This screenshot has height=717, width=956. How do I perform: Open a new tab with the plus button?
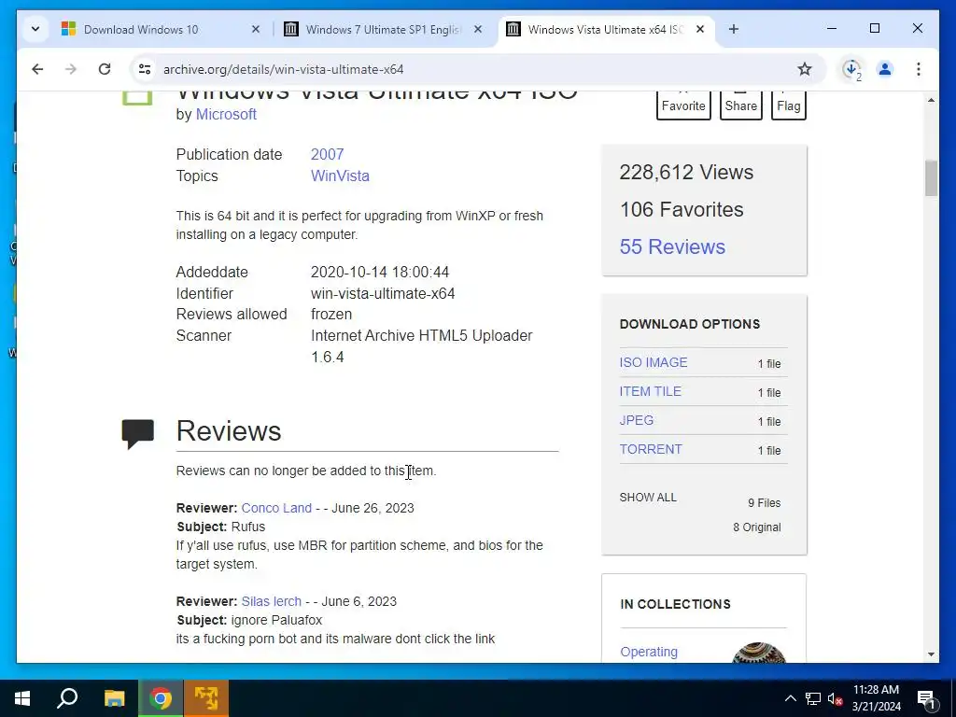(x=734, y=29)
